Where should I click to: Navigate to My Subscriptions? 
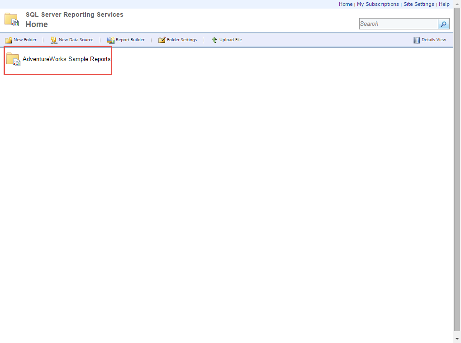pos(378,4)
